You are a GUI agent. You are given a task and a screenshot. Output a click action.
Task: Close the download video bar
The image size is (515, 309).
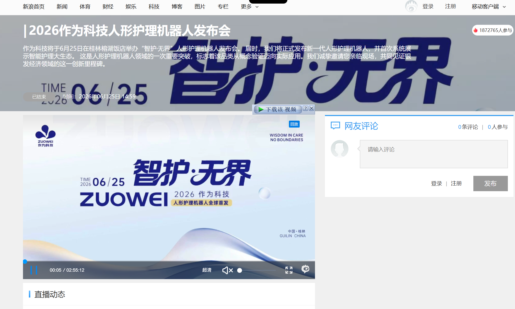coord(311,108)
